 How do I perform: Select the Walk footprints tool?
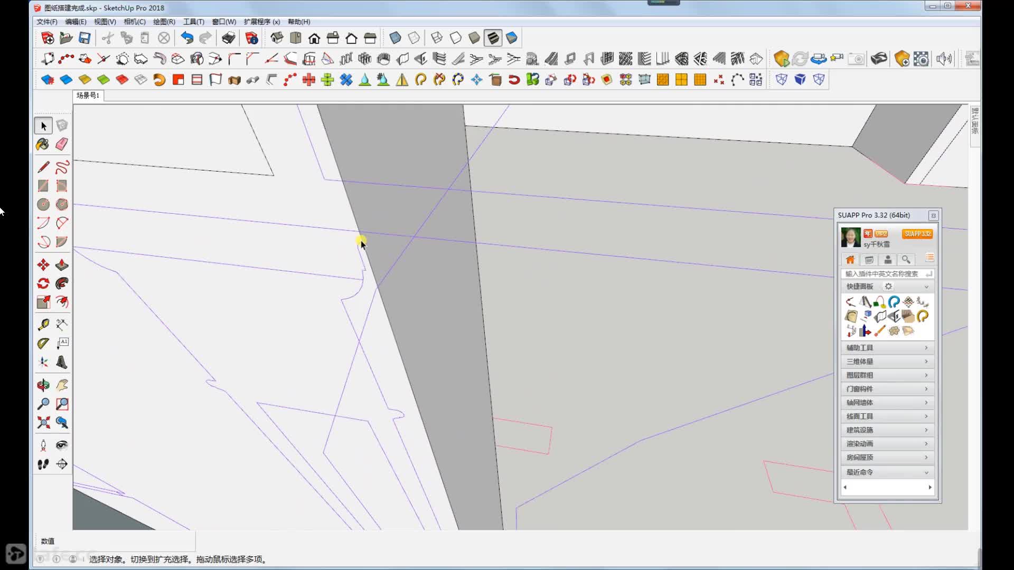pos(43,464)
